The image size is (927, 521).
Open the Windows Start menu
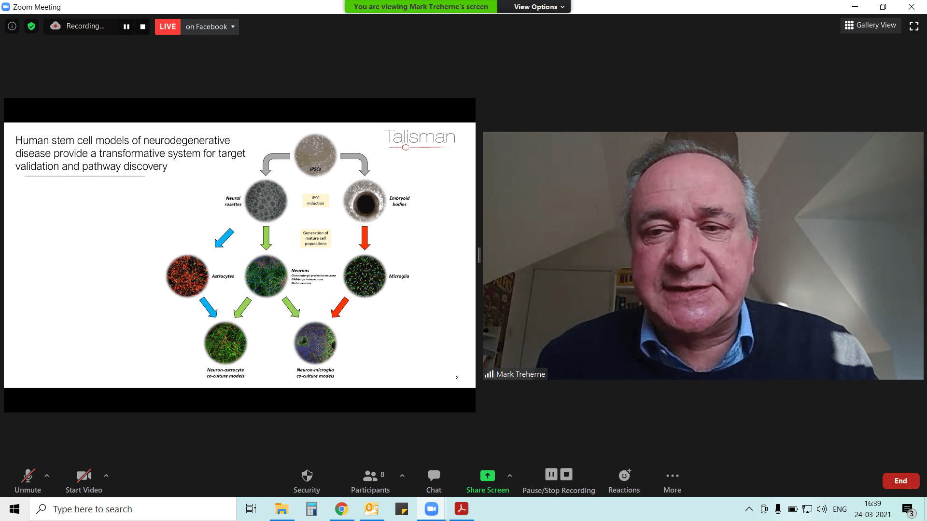(x=14, y=509)
